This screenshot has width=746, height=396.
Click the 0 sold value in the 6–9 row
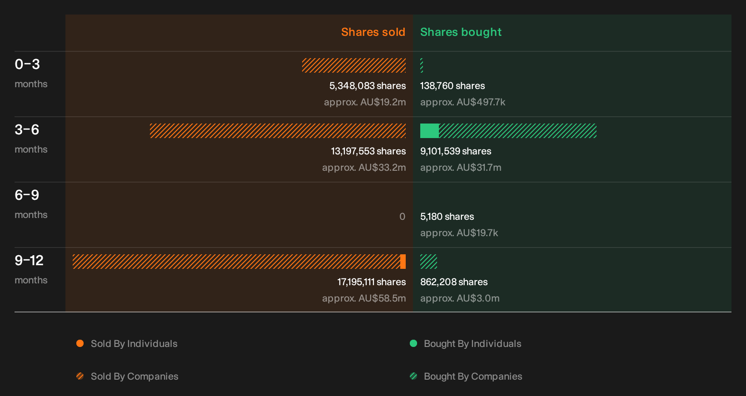[x=402, y=217]
